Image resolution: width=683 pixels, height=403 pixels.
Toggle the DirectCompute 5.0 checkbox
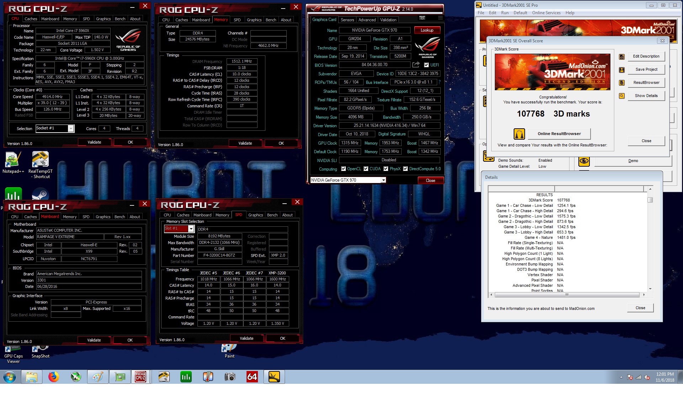pyautogui.click(x=406, y=169)
